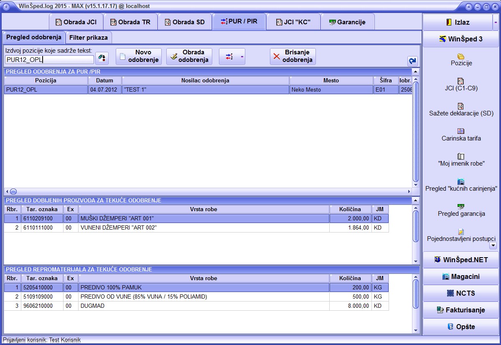The image size is (501, 345).
Task: Open Pregled "kućnih carinjenja" icon
Action: click(461, 181)
